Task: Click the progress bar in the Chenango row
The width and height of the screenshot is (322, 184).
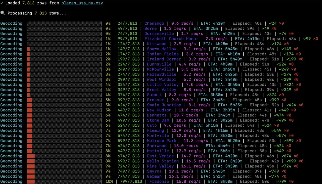Action: (64, 24)
